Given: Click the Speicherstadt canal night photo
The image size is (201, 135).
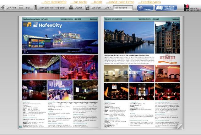Looking at the screenshot, I should tap(129, 37).
